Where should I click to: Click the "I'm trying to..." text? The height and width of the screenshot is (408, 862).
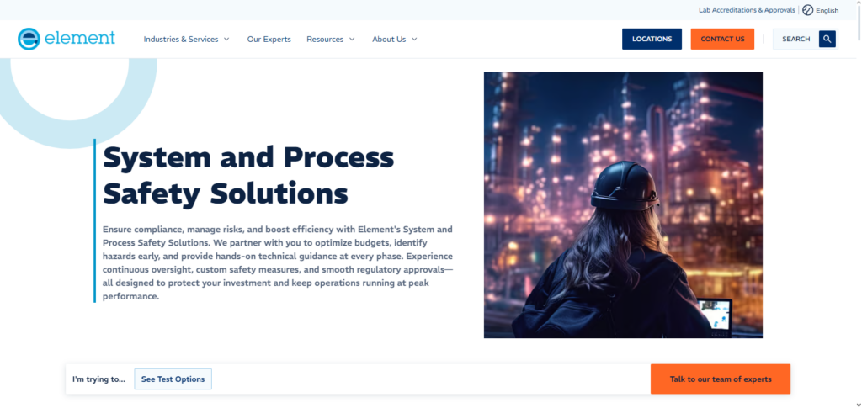pos(99,379)
